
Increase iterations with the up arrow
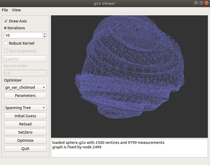pyautogui.click(x=45, y=34)
